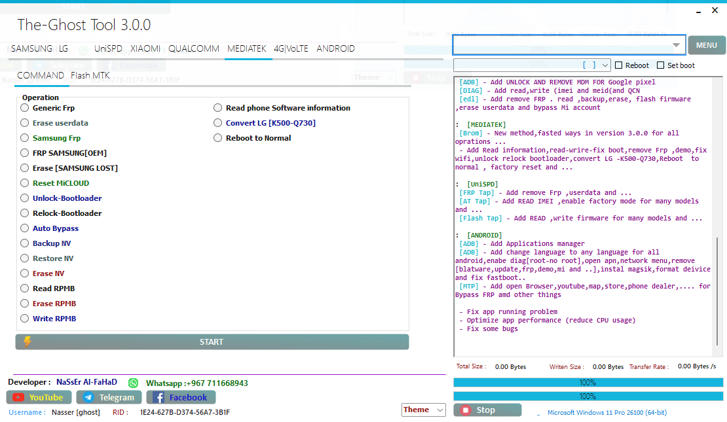Click the lightning bolt icon on START

[x=27, y=342]
